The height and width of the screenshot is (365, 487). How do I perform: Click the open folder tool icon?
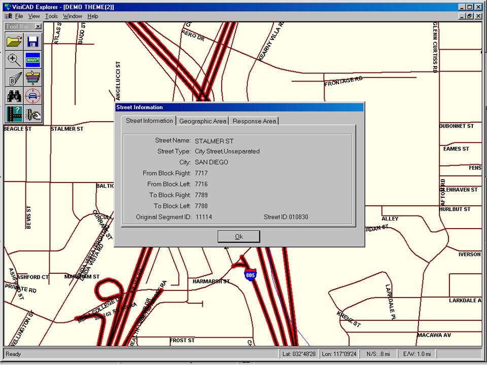click(14, 41)
